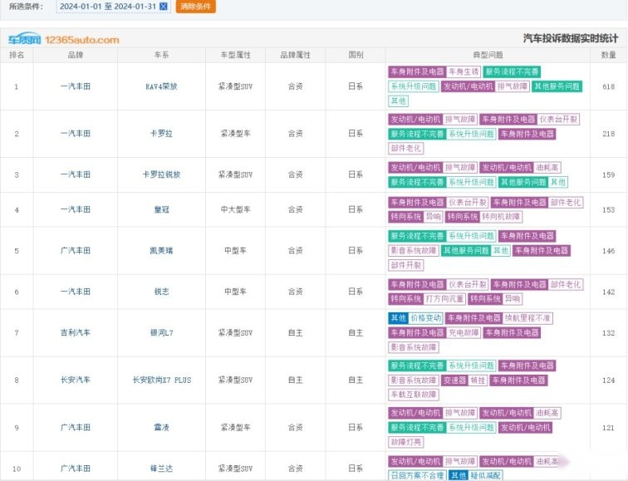Click 服务流程不完善 tag in RAV4荣放 row
Viewport: 628px width, 481px height.
point(513,72)
